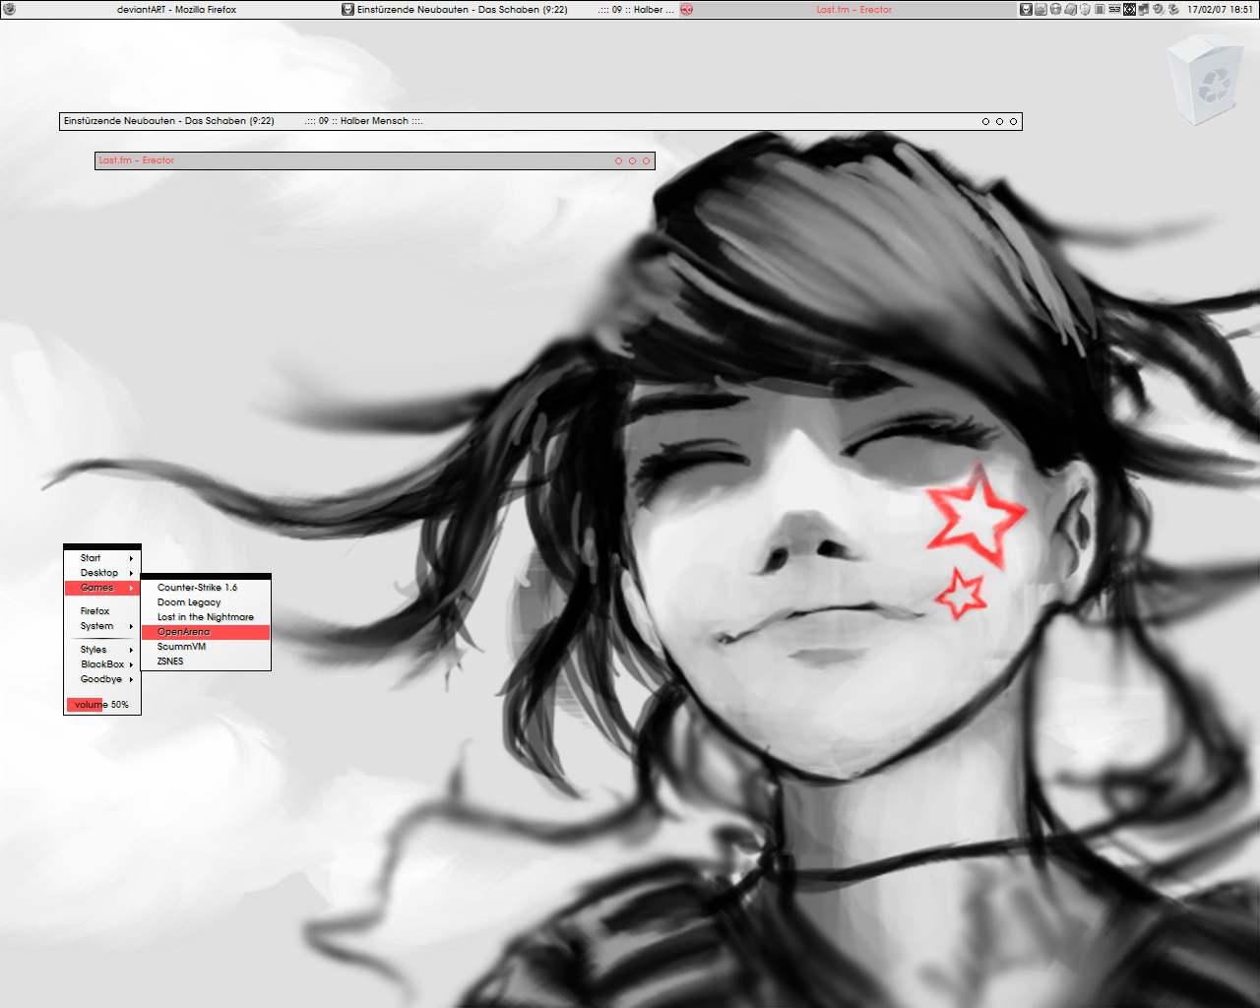Viewport: 1260px width, 1008px height.
Task: Click the floppy disk tray icon
Action: [x=1040, y=9]
